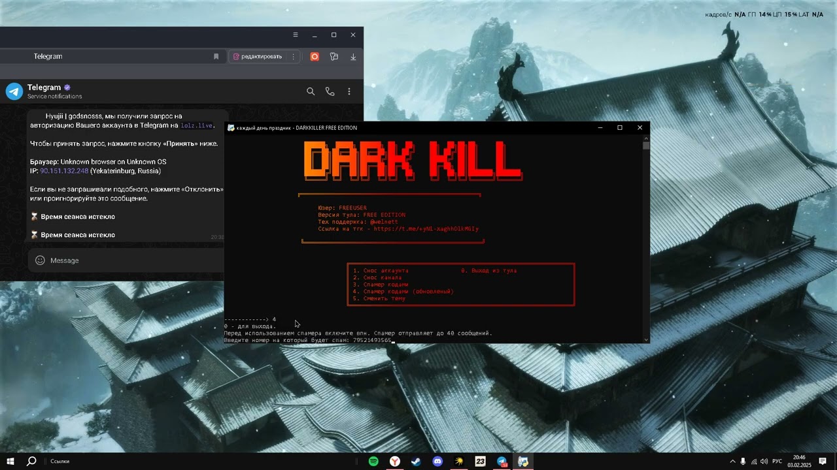Screen dimensions: 837x470
Task: Maximize the DARKKILLER console window
Action: (620, 128)
